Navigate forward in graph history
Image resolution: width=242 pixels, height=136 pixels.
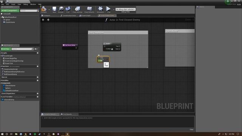(48, 20)
